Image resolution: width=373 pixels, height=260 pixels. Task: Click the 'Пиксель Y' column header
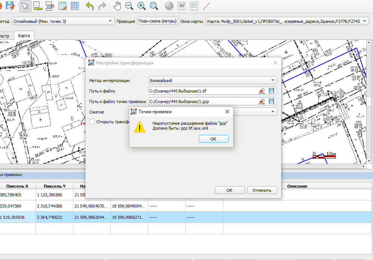tap(54, 186)
